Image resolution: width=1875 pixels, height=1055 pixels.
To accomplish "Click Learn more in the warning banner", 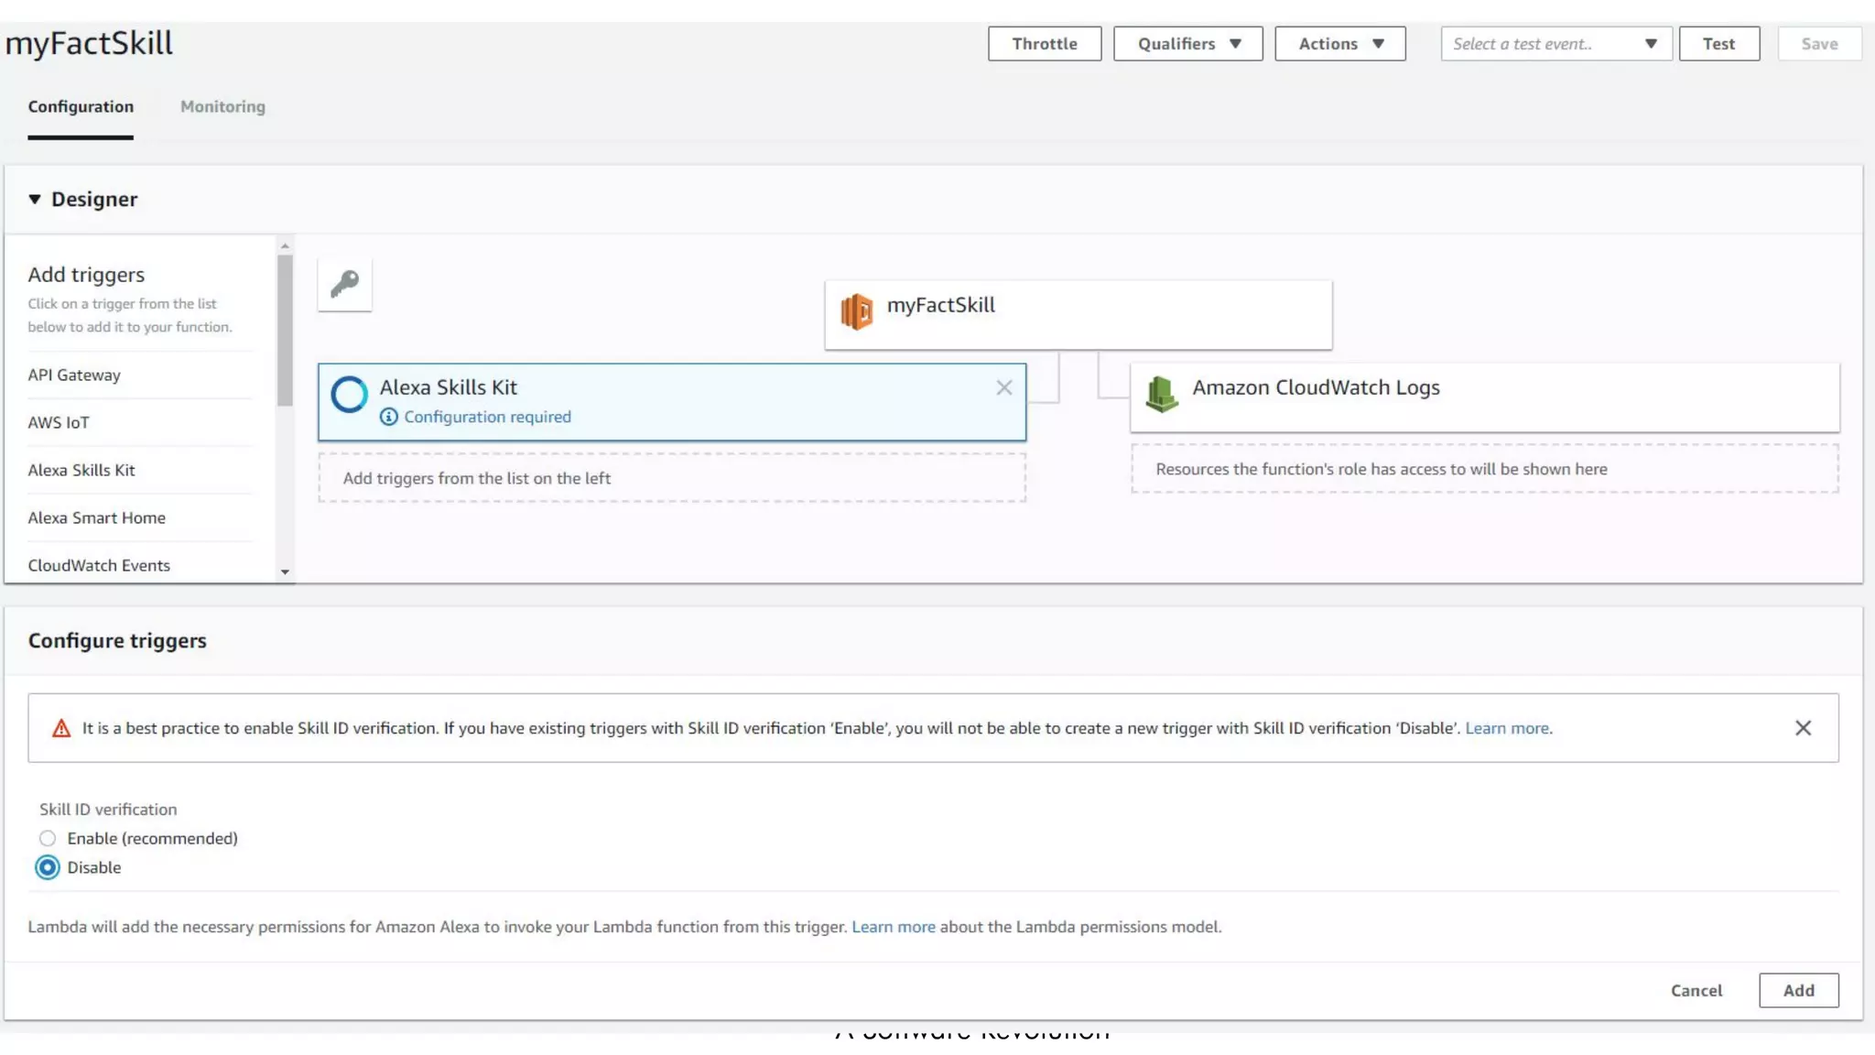I will [1507, 728].
